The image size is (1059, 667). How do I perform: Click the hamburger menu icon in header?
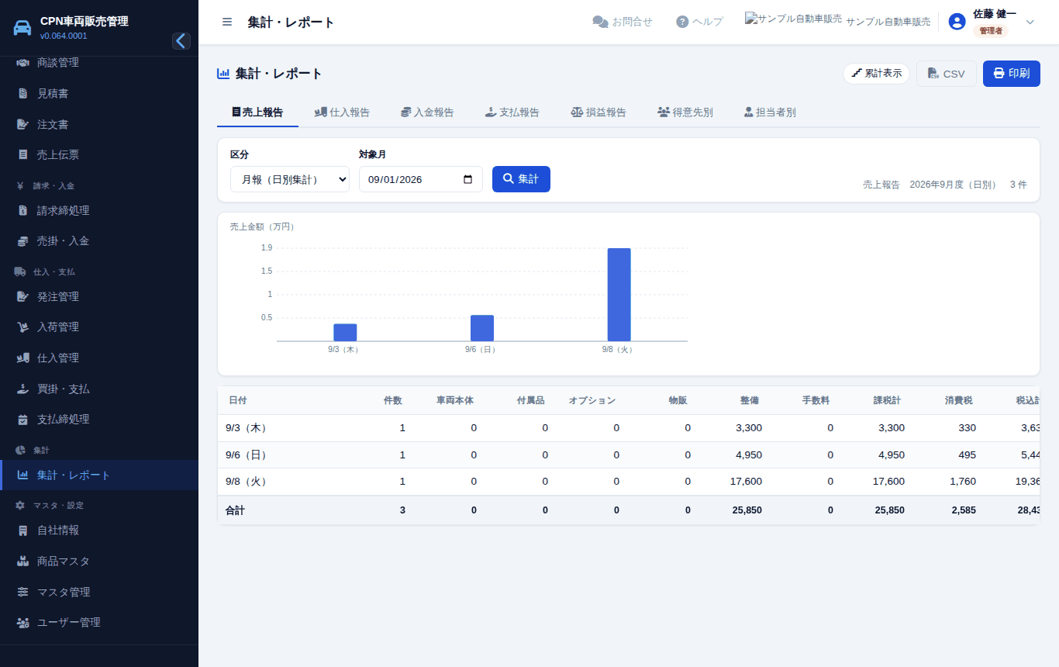tap(227, 22)
